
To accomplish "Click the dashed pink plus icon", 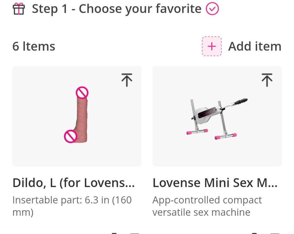I will point(212,46).
